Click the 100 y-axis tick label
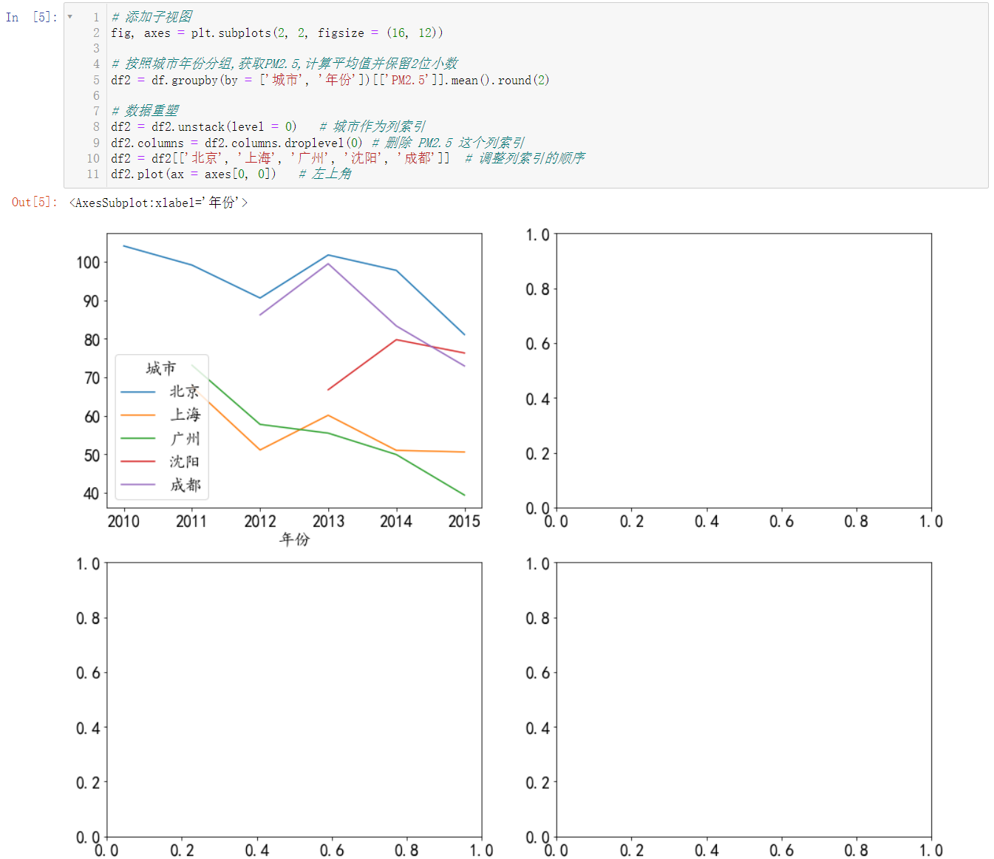Viewport: 994px width, 859px height. pos(88,262)
